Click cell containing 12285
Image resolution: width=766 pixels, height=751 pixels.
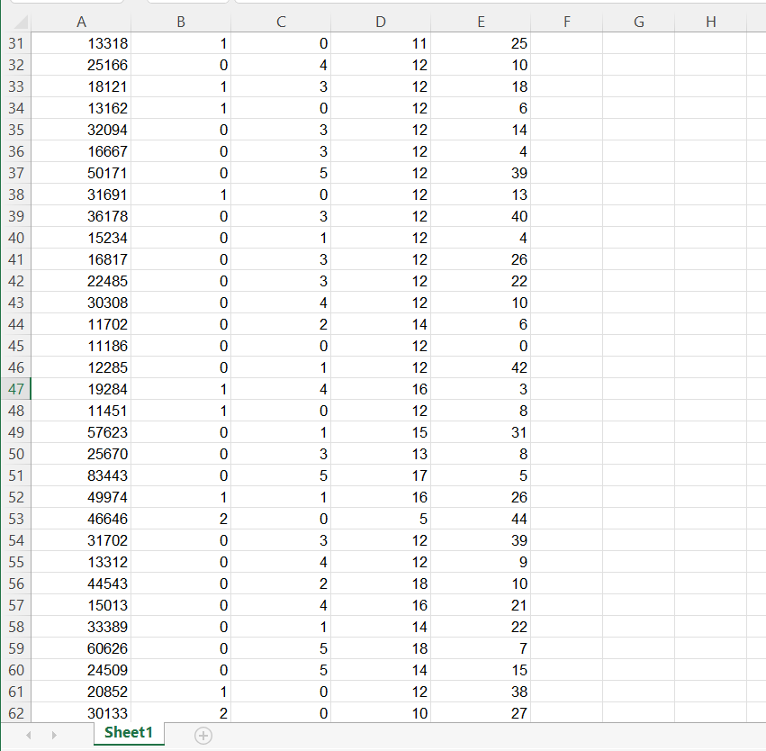(81, 368)
